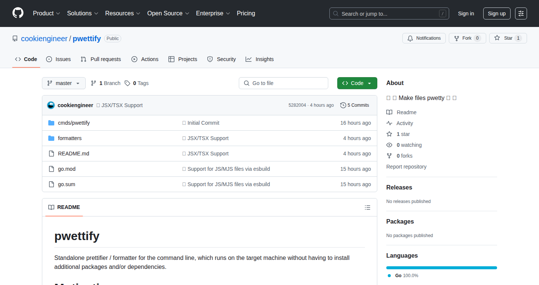
Task: Switch to the Projects tab
Action: [183, 59]
